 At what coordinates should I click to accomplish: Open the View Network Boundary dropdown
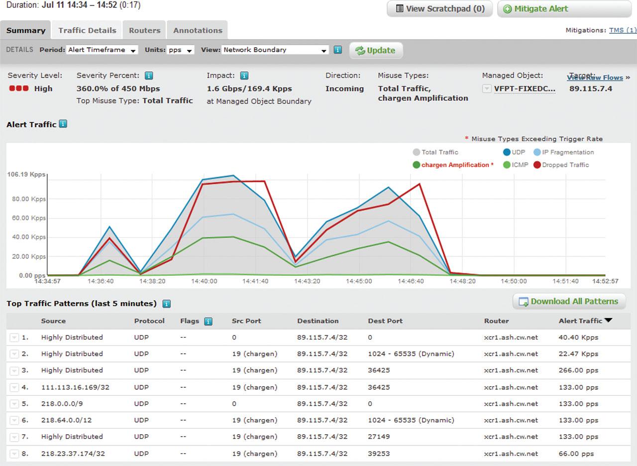click(275, 50)
